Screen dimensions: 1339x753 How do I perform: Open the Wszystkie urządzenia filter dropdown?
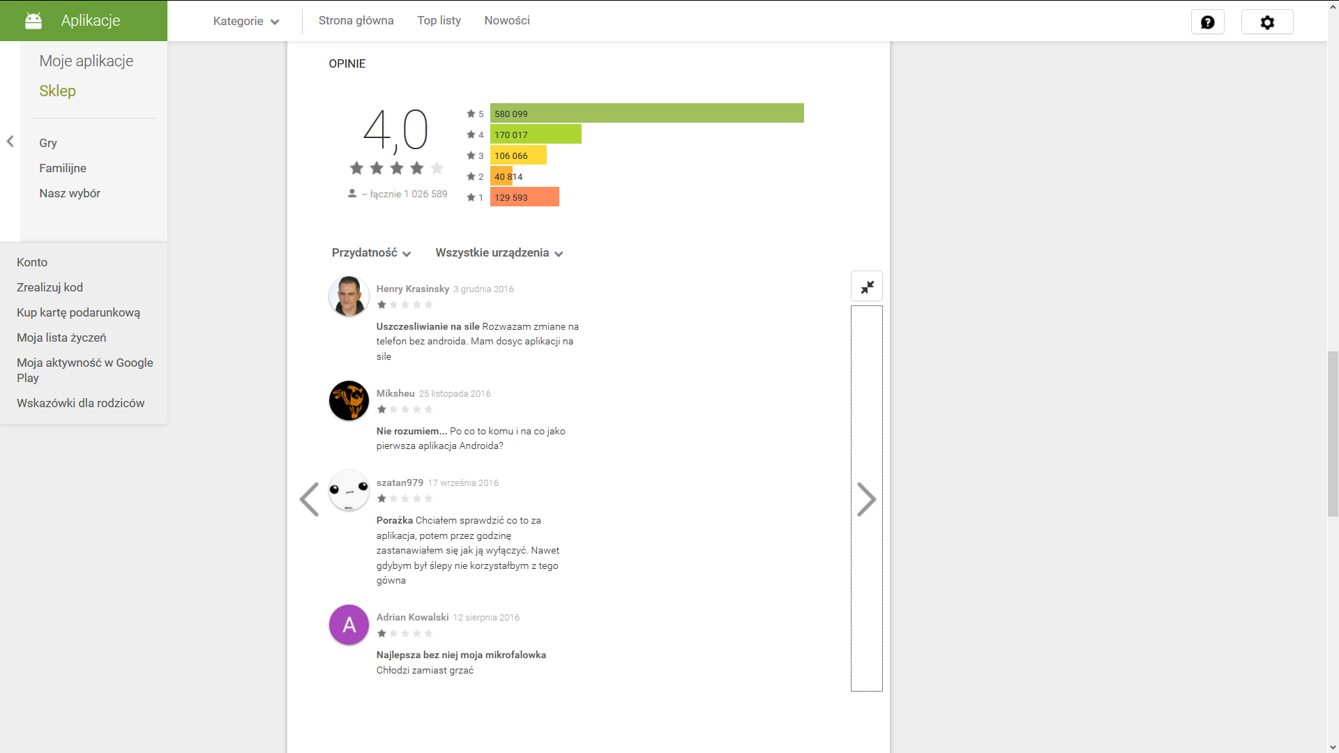[x=499, y=253]
